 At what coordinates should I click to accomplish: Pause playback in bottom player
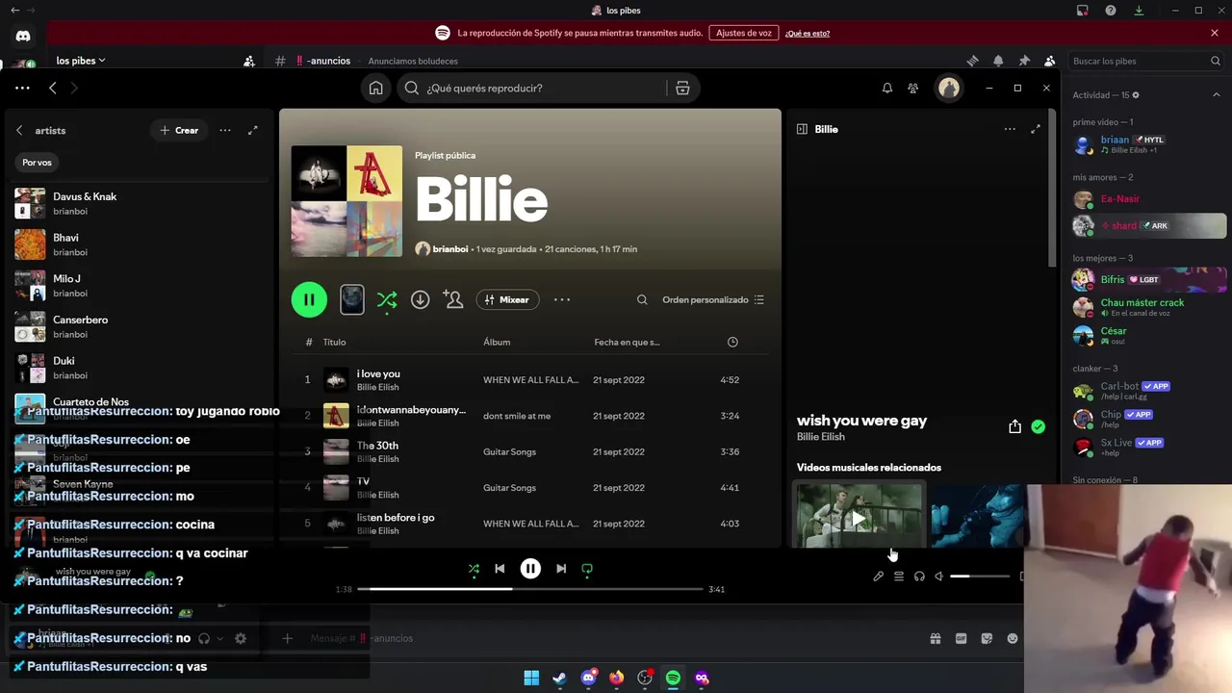(x=530, y=569)
